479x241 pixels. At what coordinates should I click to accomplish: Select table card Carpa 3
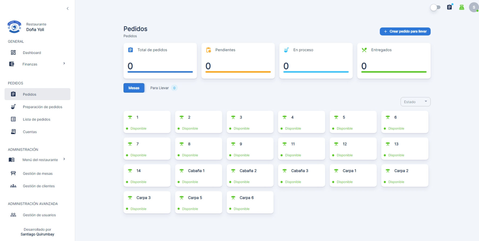147,202
